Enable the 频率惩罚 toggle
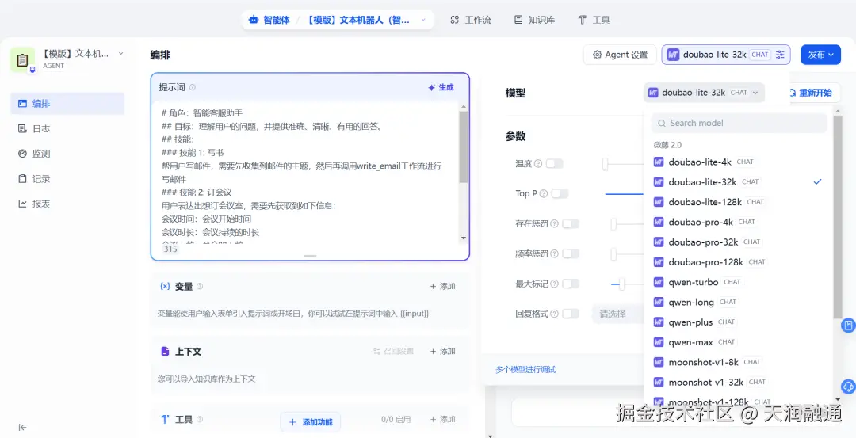The width and height of the screenshot is (856, 438). tap(571, 253)
